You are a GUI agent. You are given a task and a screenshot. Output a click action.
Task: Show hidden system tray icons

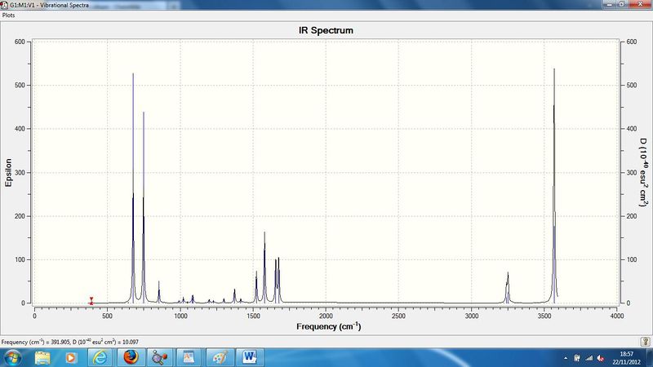(565, 358)
